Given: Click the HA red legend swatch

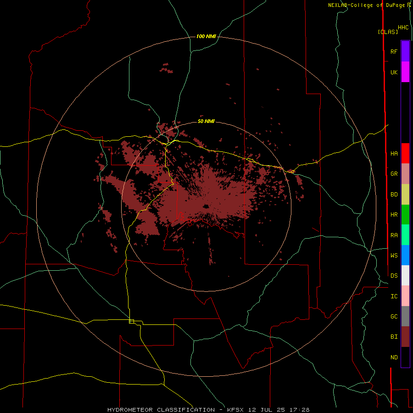Looking at the screenshot, I should [405, 153].
